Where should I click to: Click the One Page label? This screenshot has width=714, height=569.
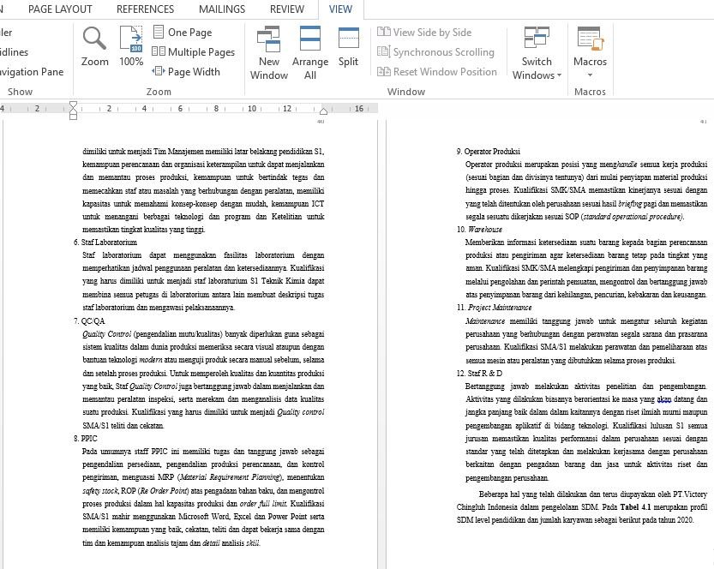tap(190, 33)
